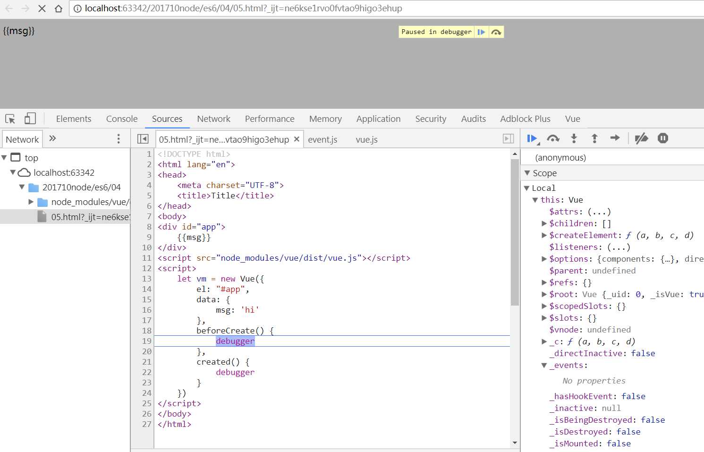Show more navigator tabs chevron

[52, 138]
